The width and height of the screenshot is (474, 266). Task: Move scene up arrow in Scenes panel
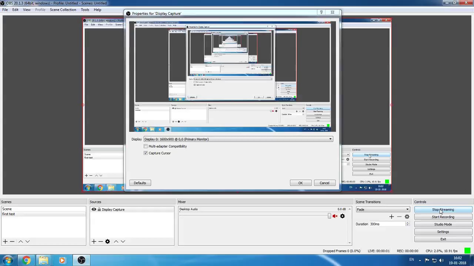21,241
